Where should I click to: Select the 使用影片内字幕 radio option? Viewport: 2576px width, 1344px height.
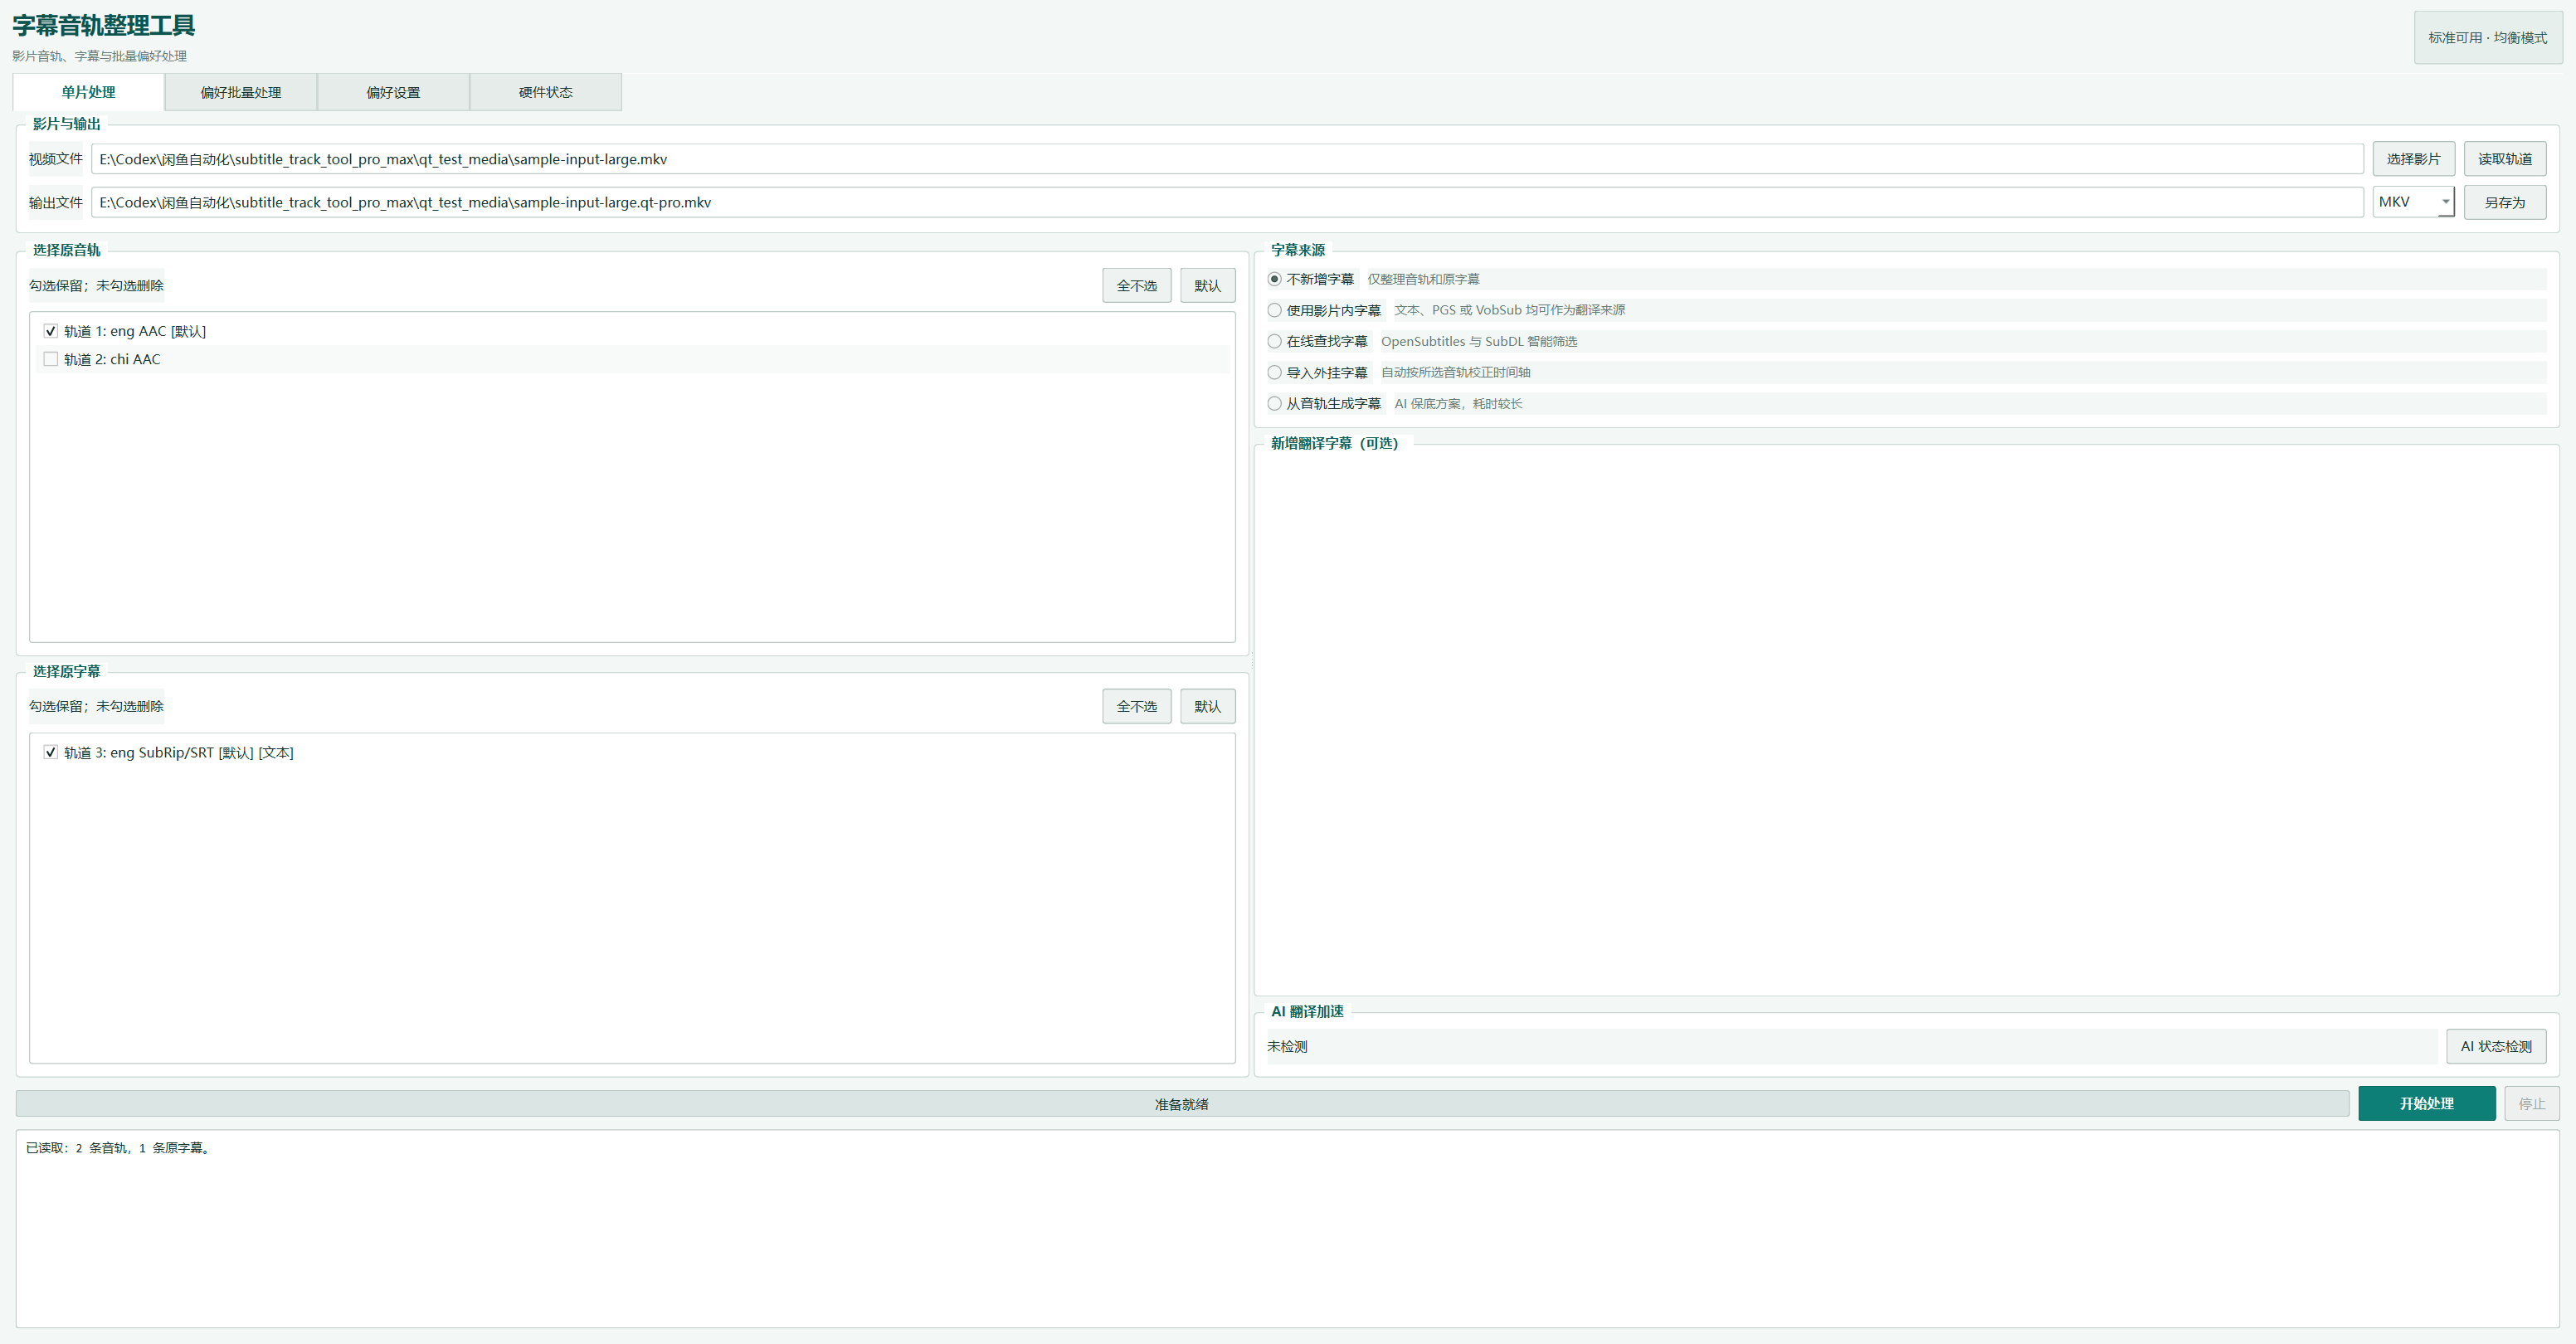[x=1324, y=310]
